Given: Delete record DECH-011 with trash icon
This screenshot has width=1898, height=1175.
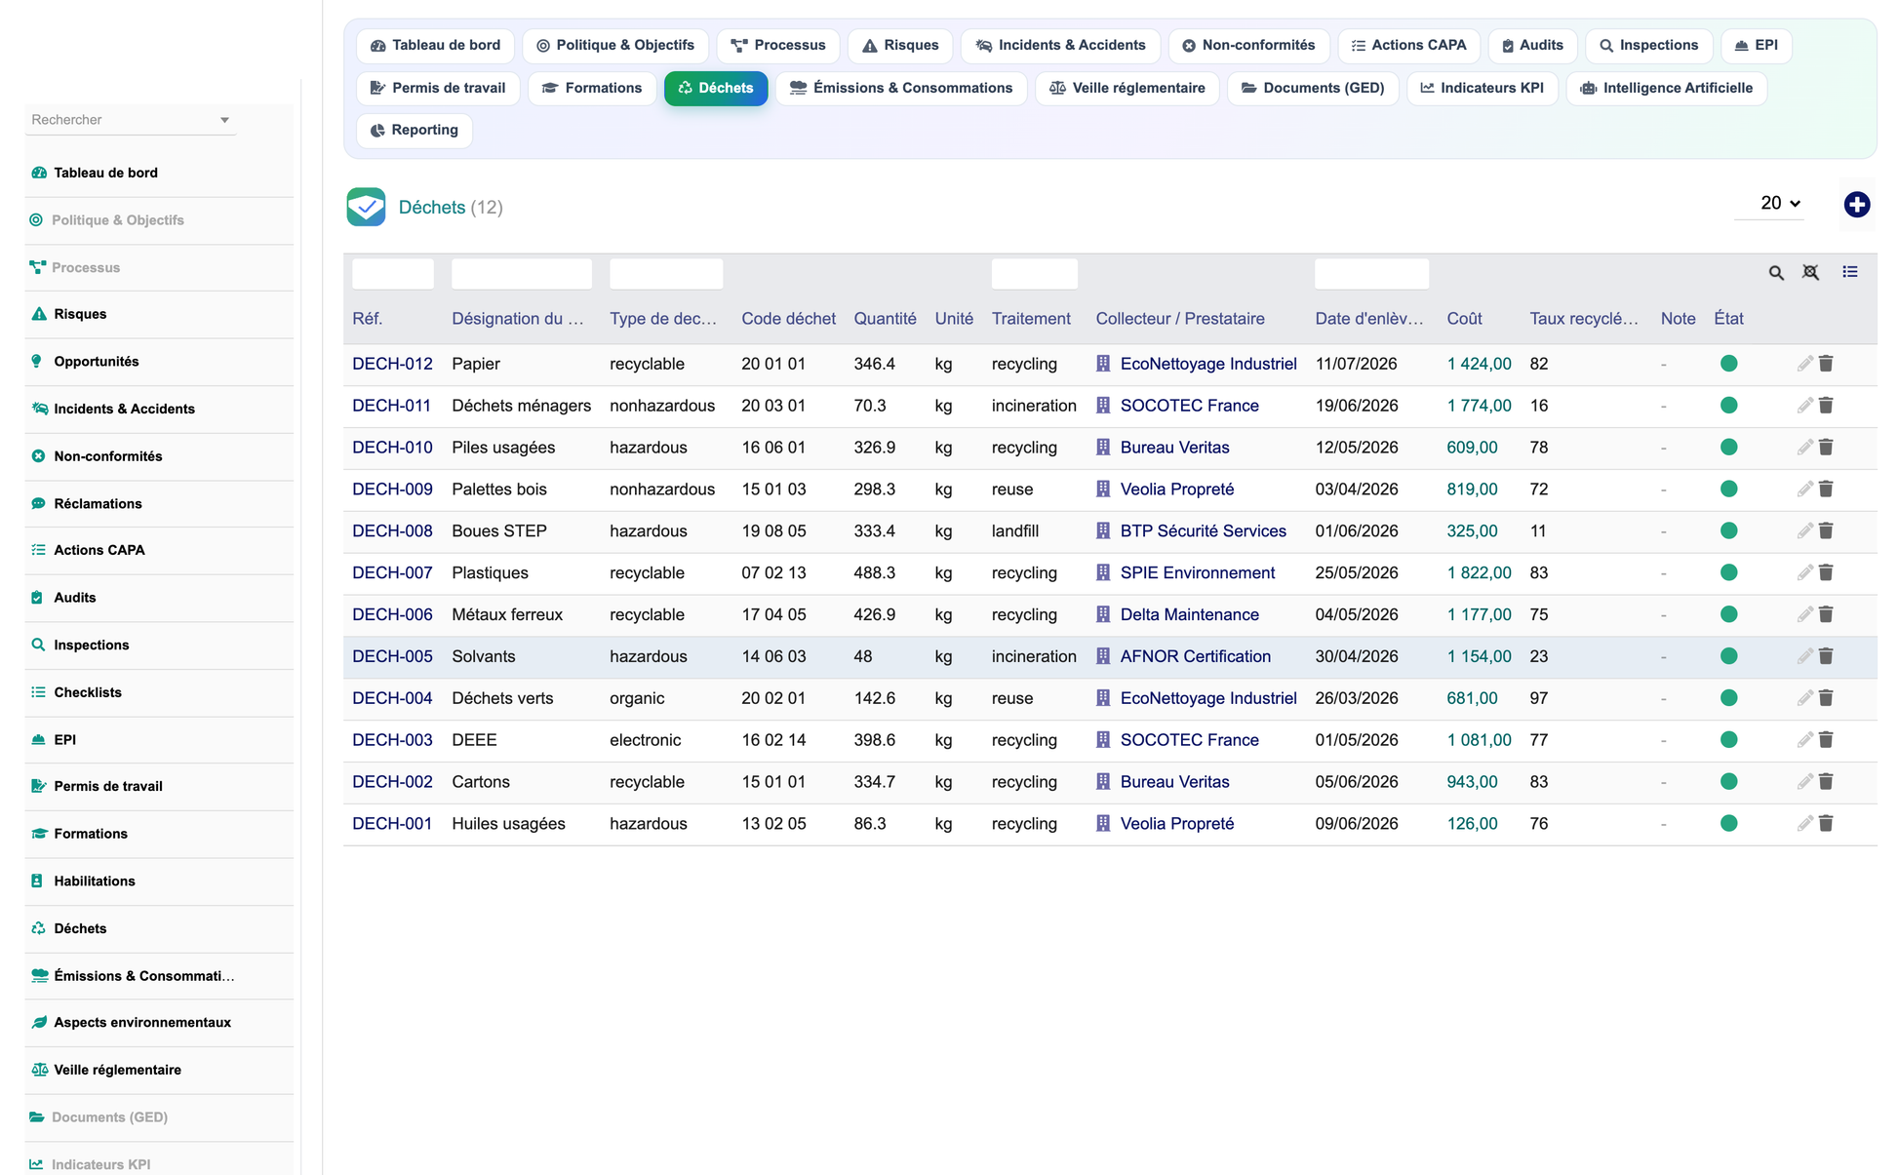Looking at the screenshot, I should coord(1826,406).
